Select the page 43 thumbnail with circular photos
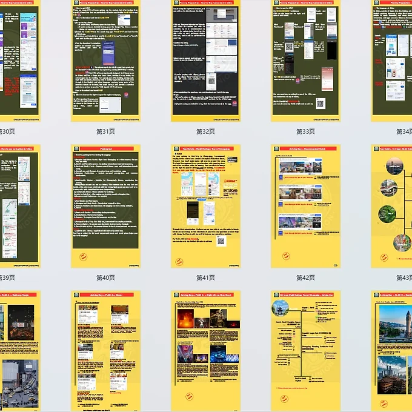412x412 pixels. [391, 206]
